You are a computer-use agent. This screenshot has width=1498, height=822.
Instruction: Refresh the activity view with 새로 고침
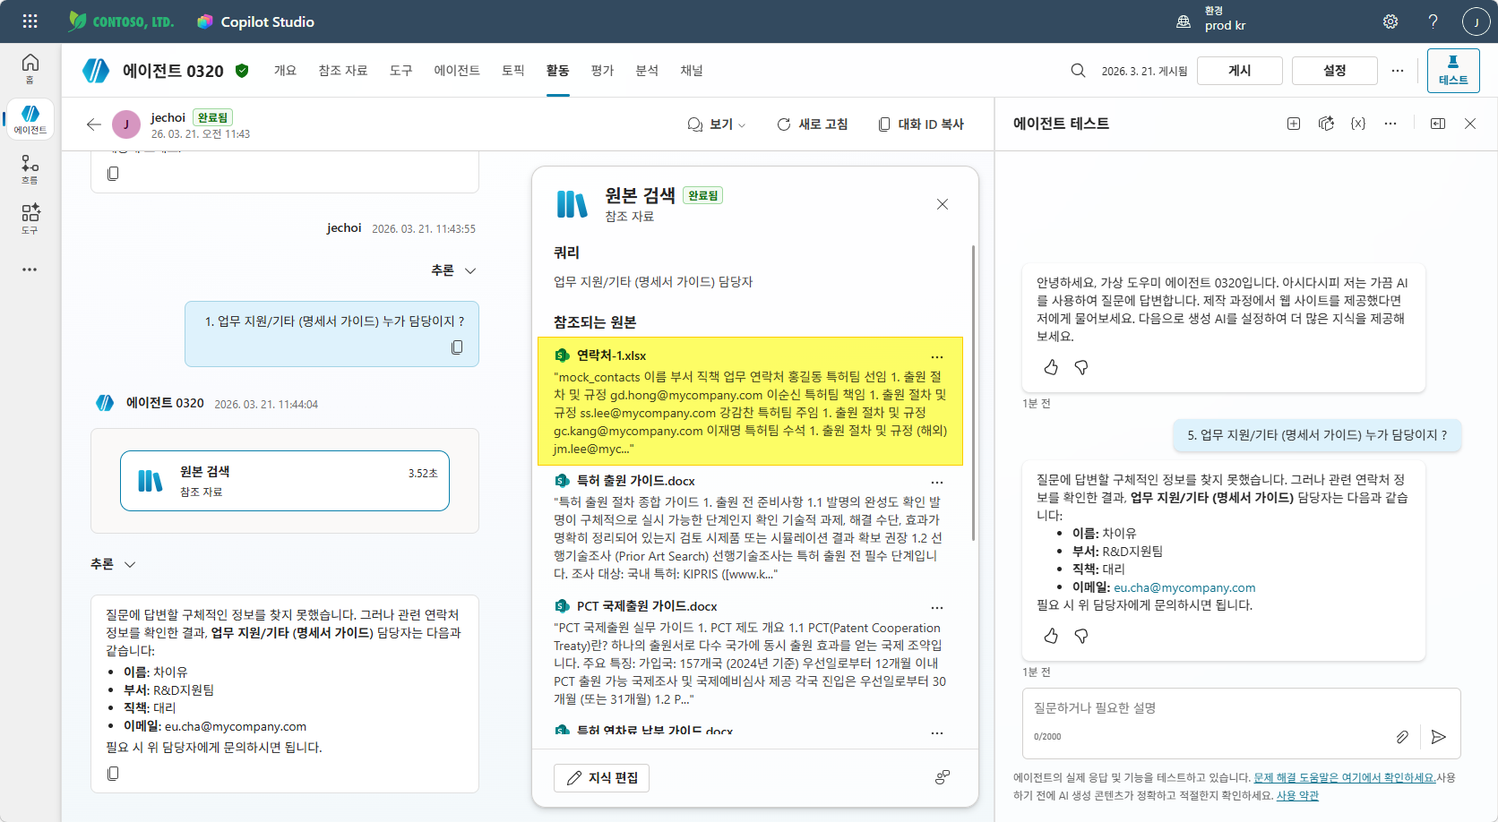(812, 124)
